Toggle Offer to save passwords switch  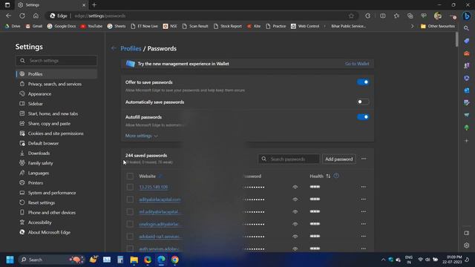tap(363, 82)
